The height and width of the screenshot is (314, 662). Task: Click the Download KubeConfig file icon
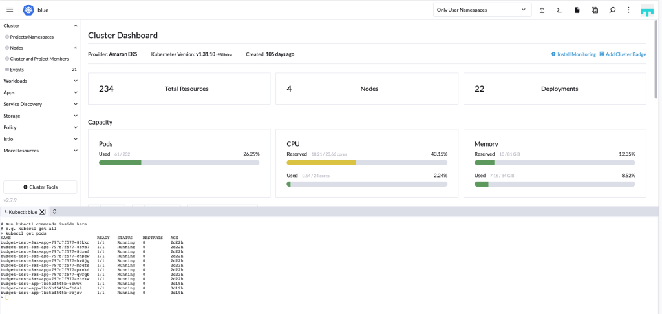point(577,10)
